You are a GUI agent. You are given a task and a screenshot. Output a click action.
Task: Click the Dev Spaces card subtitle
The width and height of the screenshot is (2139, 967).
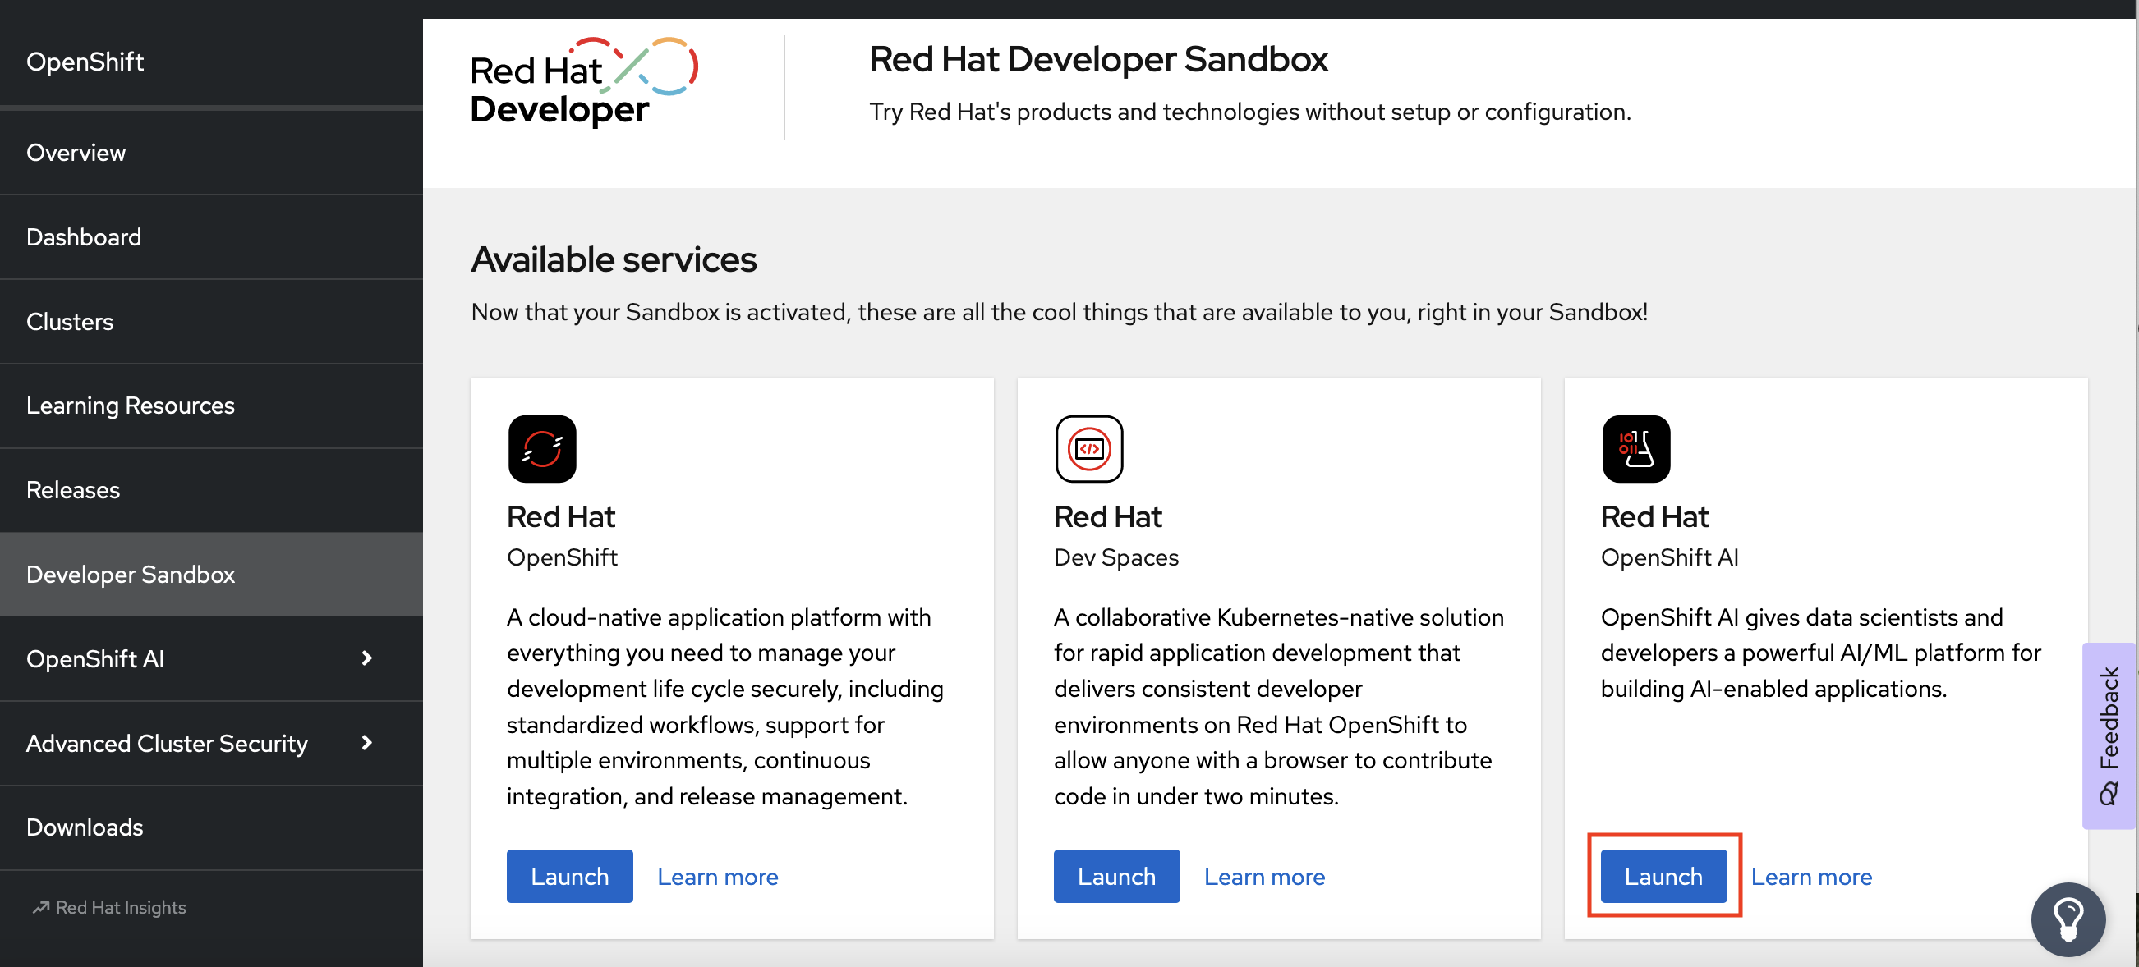pyautogui.click(x=1116, y=557)
